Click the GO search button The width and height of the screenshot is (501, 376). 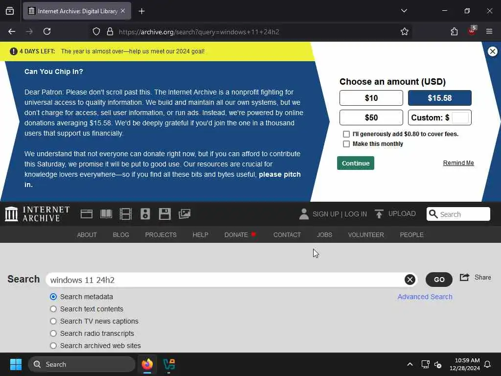coord(439,280)
